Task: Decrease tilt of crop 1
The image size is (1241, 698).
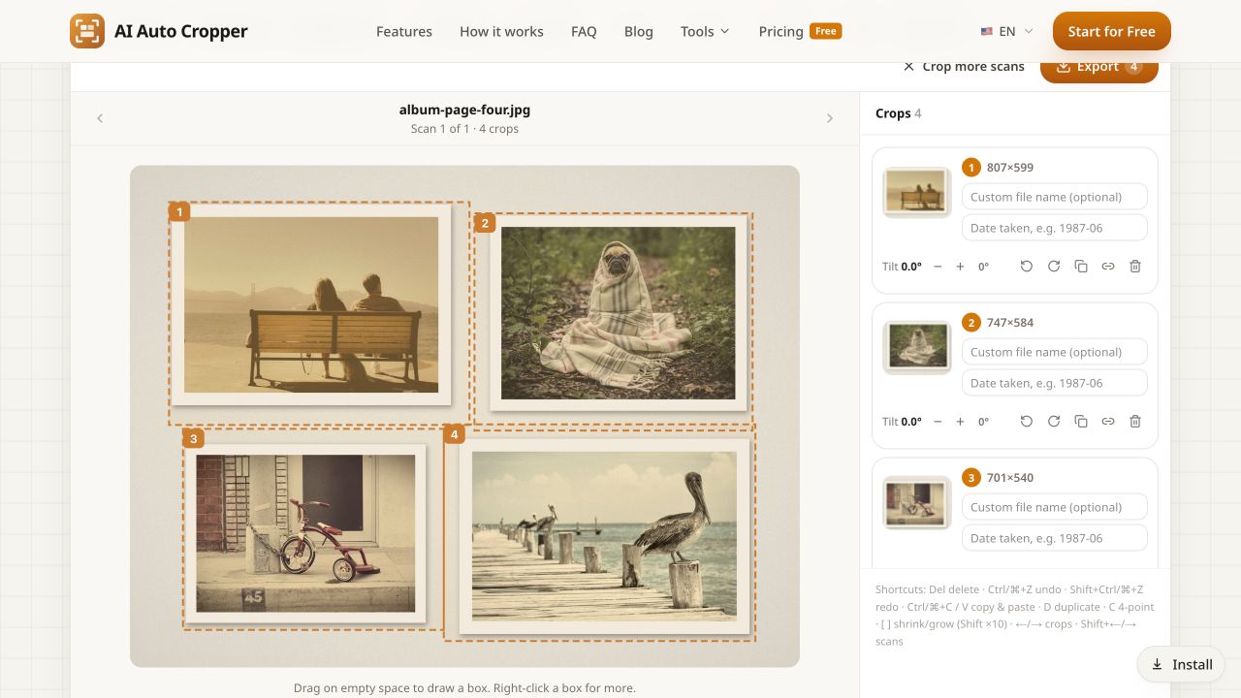Action: click(x=938, y=267)
